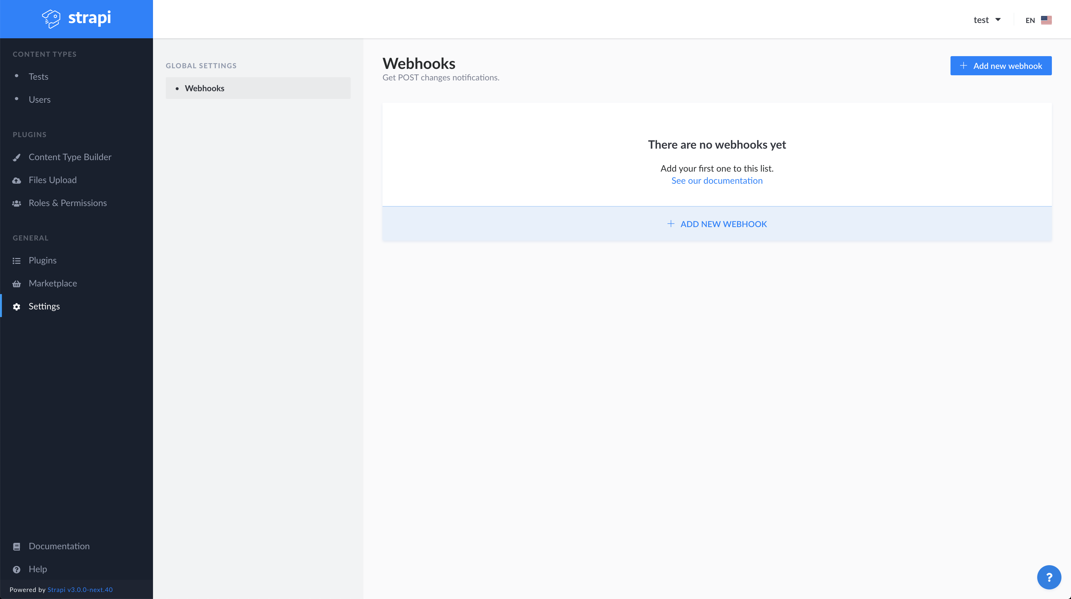Click the blue Add new webhook button
Image resolution: width=1071 pixels, height=599 pixels.
(x=1000, y=66)
